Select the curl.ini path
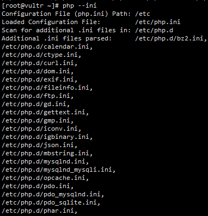Viewport: 208px width, 216px height. click(40, 63)
